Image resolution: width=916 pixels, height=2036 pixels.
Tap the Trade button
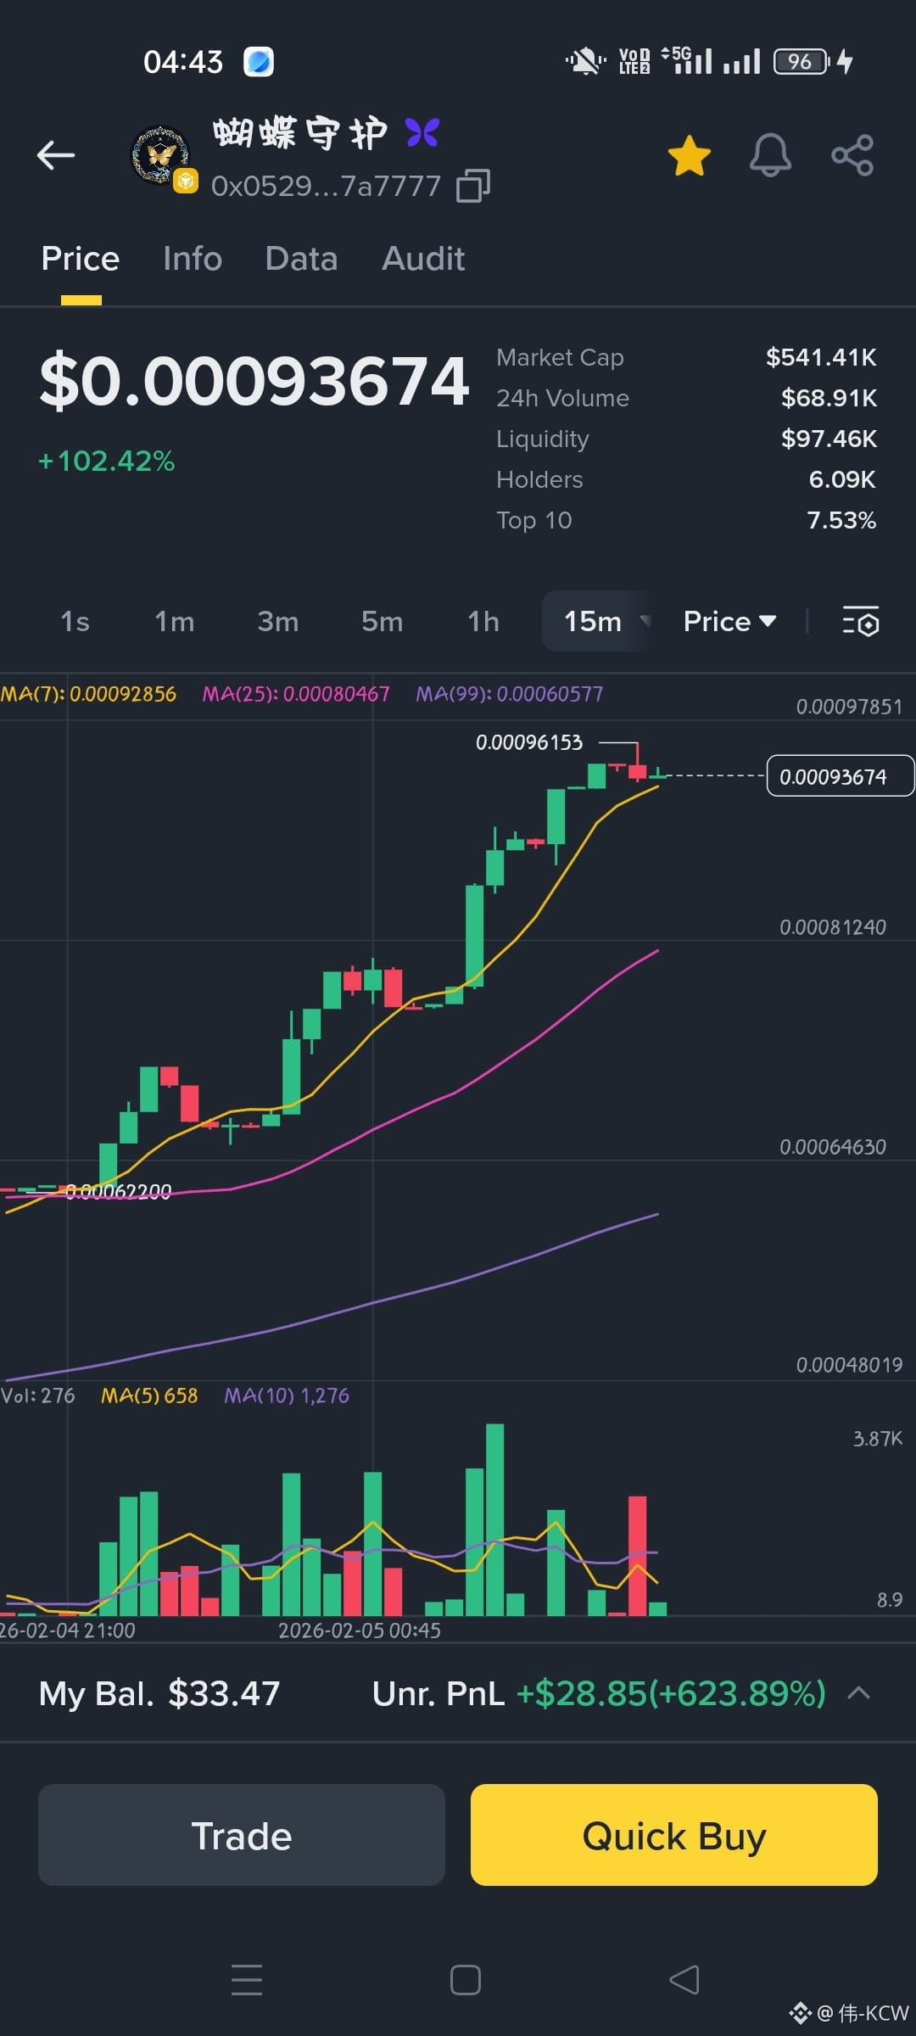(x=242, y=1835)
